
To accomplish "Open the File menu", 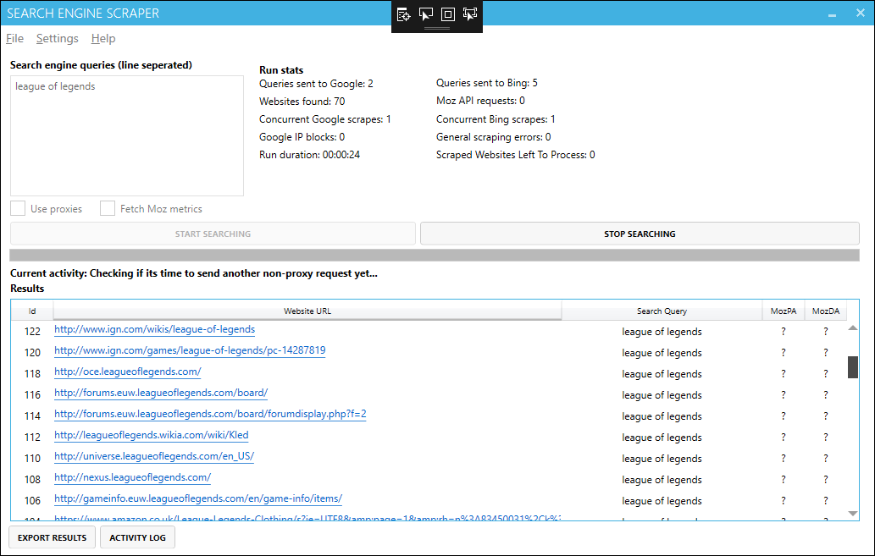I will pyautogui.click(x=15, y=38).
